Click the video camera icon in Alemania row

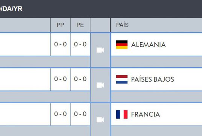click(100, 50)
